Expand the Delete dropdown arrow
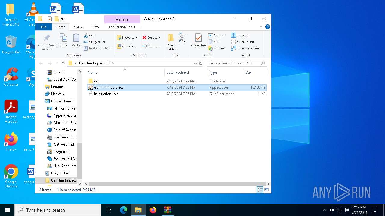This screenshot has height=216, width=385. pos(160,37)
